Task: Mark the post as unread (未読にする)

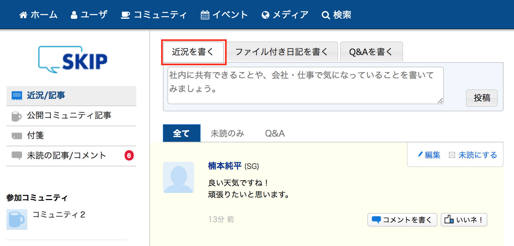Action: click(473, 155)
